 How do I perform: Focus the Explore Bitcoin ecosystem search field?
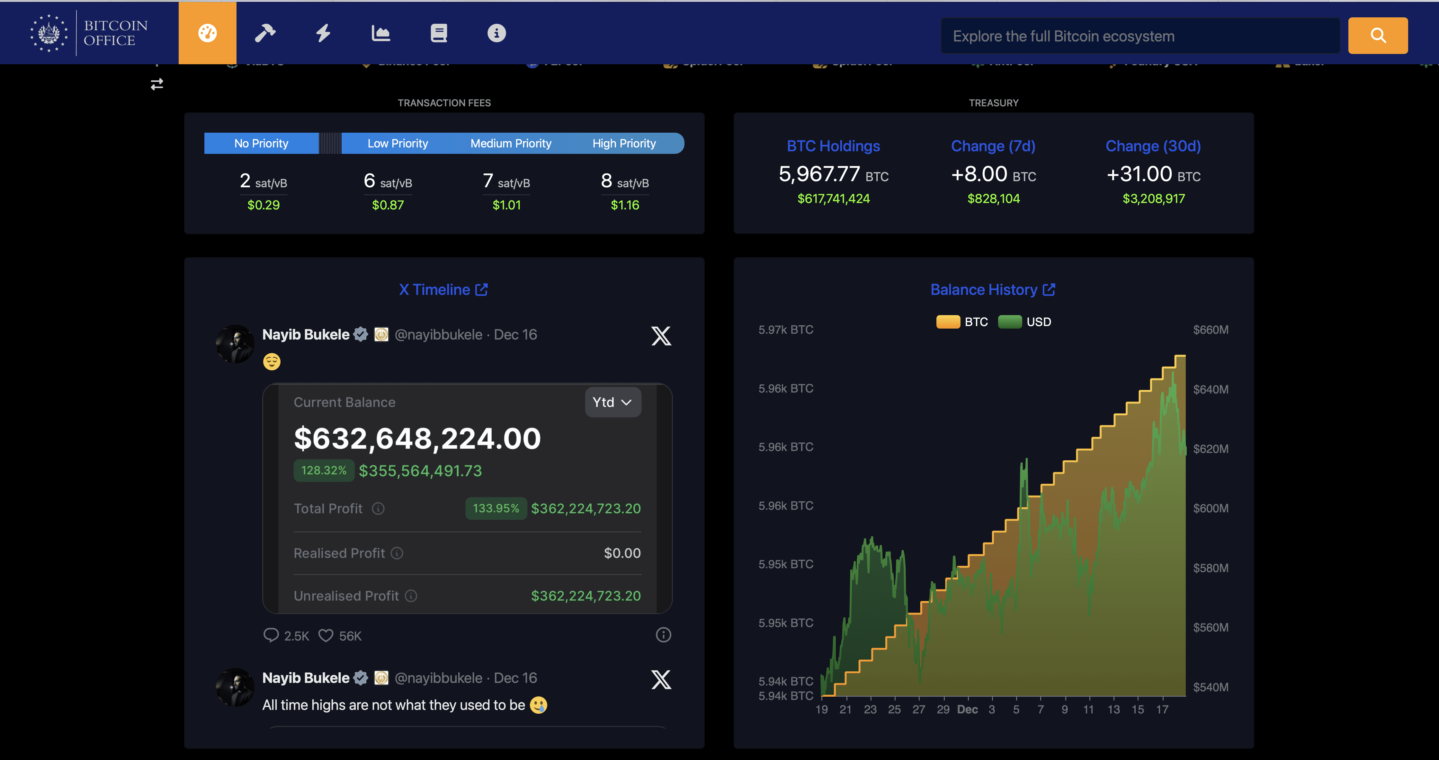pyautogui.click(x=1140, y=36)
